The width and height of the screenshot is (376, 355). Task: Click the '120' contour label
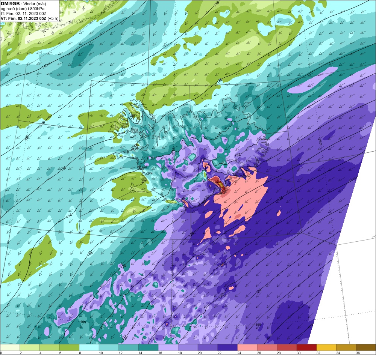pyautogui.click(x=259, y=291)
